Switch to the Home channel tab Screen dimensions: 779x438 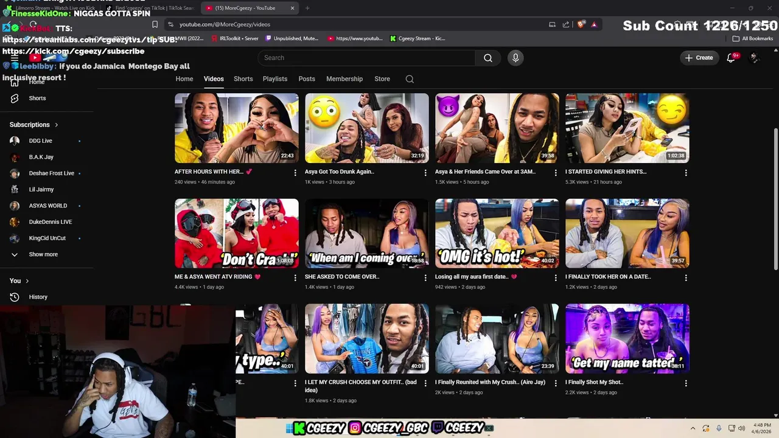(184, 79)
